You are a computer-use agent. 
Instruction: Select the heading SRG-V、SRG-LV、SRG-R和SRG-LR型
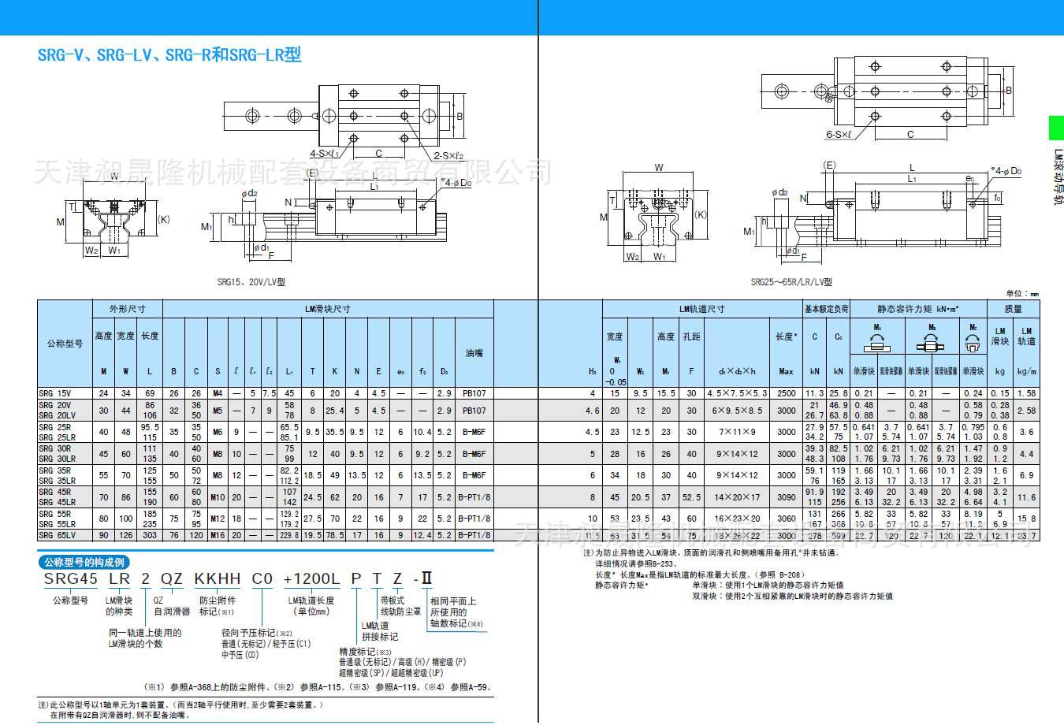tap(169, 55)
